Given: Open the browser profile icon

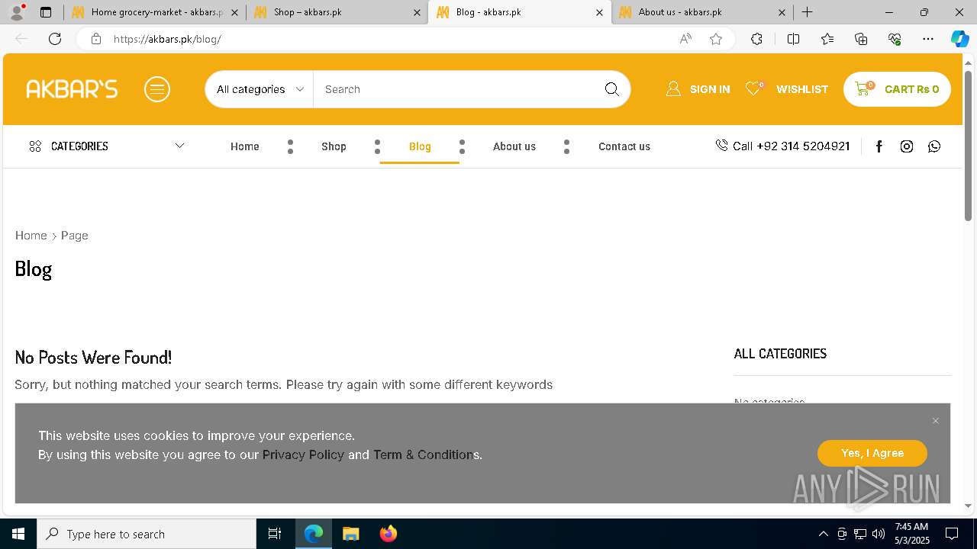Looking at the screenshot, I should [17, 12].
